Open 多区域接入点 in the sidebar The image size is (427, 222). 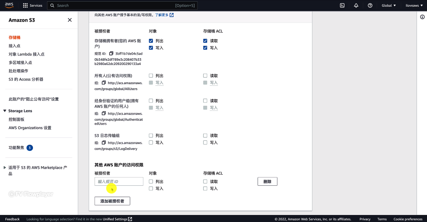coord(20,62)
